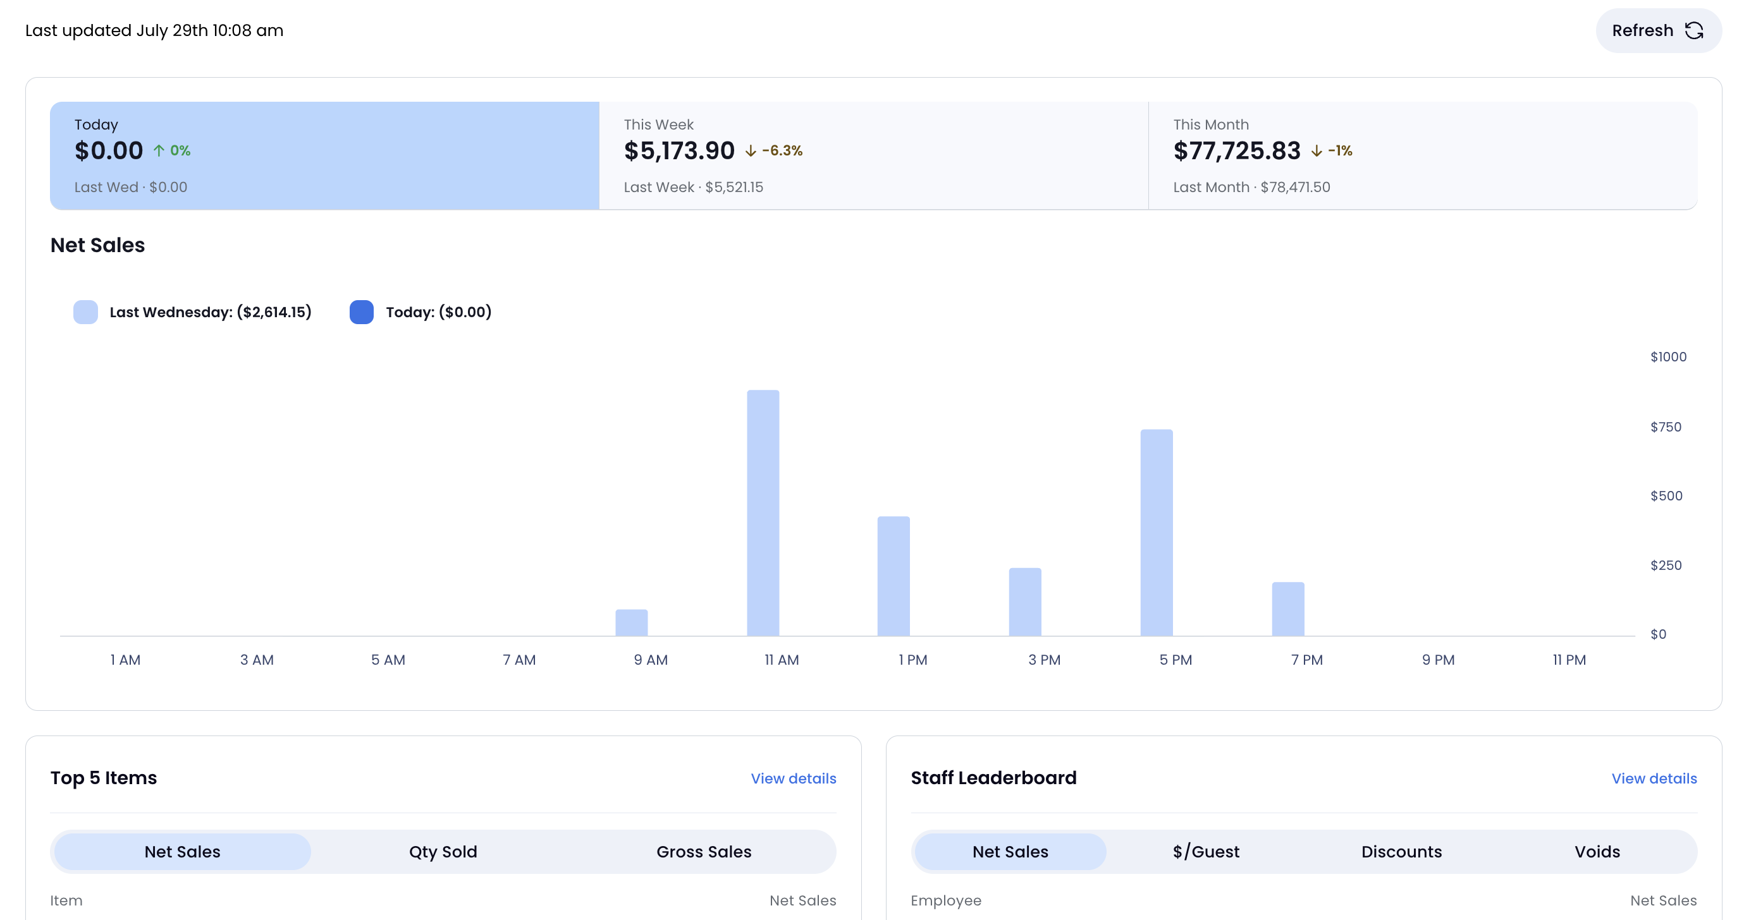This screenshot has width=1744, height=920.
Task: Select the Today sales summary card
Action: pyautogui.click(x=324, y=155)
